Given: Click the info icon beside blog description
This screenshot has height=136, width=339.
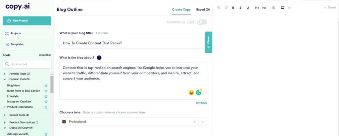Looking at the screenshot, I should tap(99, 57).
